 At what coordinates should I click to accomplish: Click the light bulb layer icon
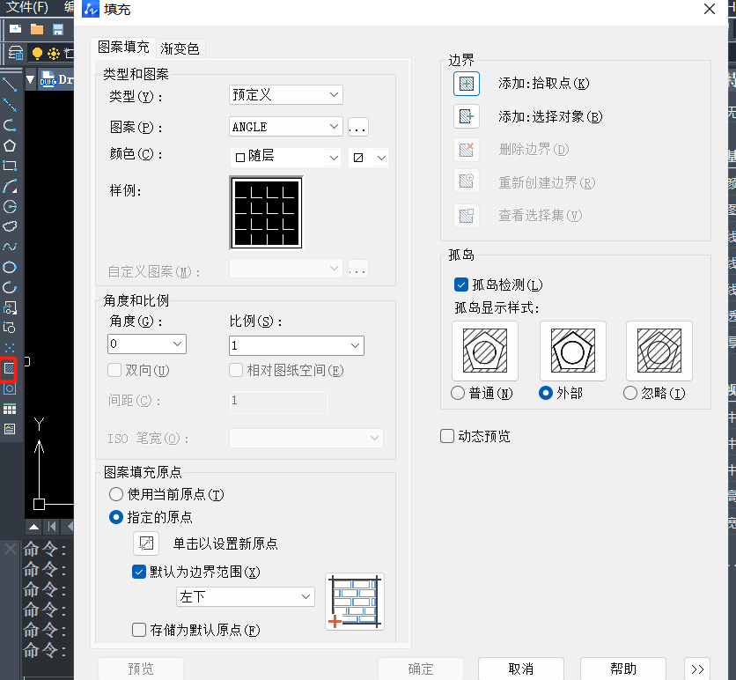[x=37, y=53]
